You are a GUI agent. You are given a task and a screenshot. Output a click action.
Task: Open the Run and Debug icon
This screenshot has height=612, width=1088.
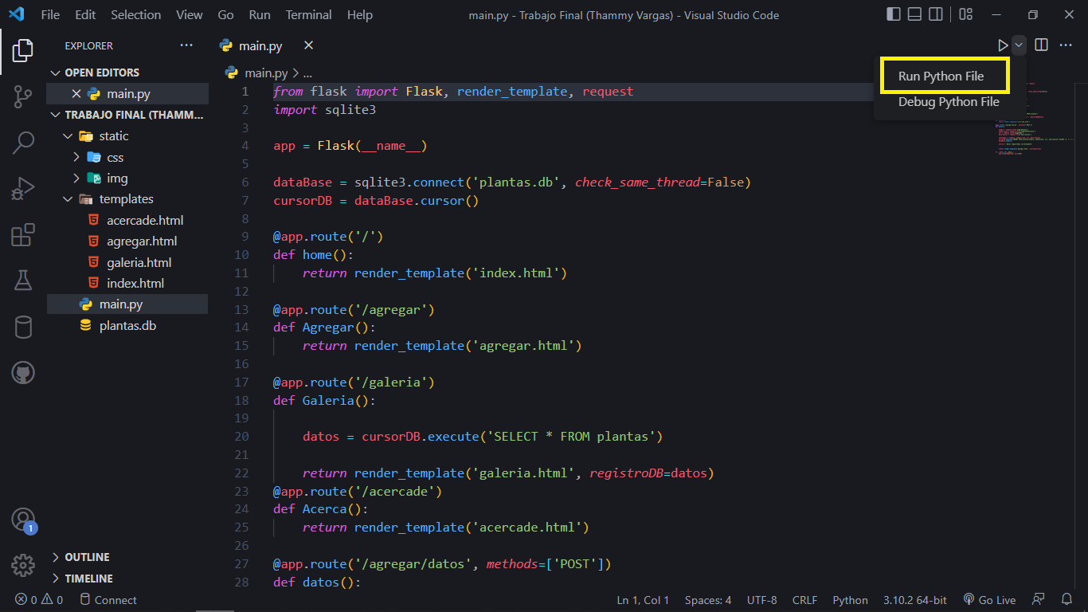coord(22,188)
